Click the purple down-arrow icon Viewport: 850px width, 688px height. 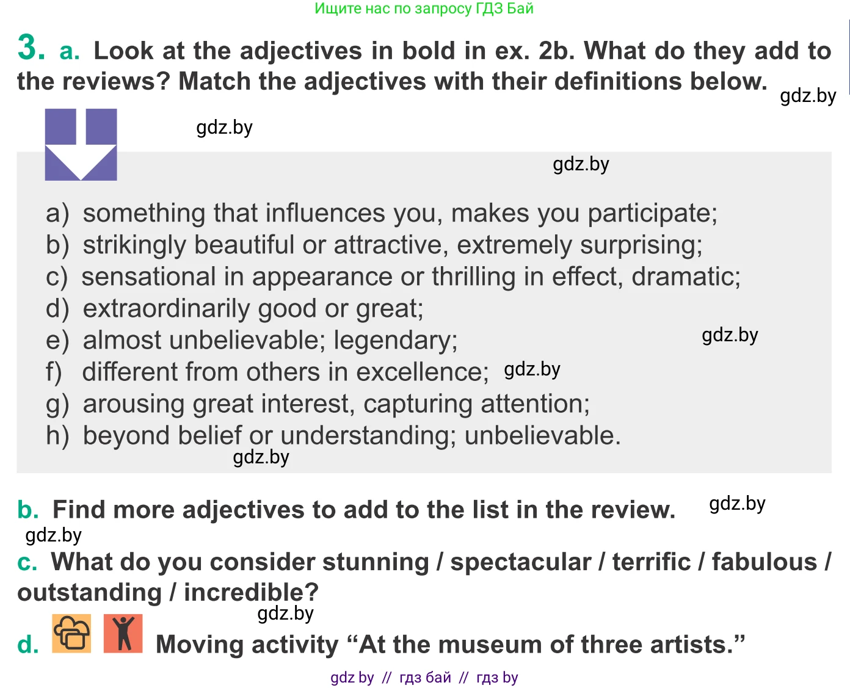click(x=81, y=145)
